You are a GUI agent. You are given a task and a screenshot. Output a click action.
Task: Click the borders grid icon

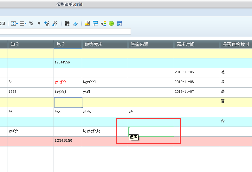point(22,24)
